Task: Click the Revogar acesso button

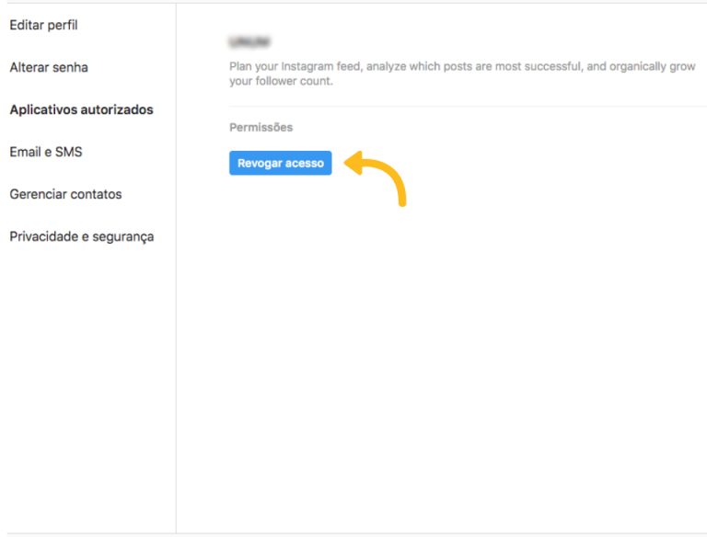Action: coord(280,163)
